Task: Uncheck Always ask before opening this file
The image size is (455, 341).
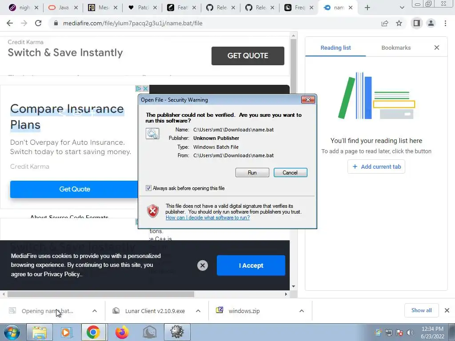Action: [148, 188]
